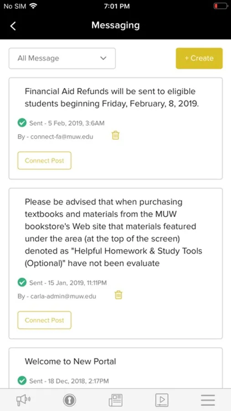The width and height of the screenshot is (231, 411).
Task: Create a new message
Action: pos(199,58)
